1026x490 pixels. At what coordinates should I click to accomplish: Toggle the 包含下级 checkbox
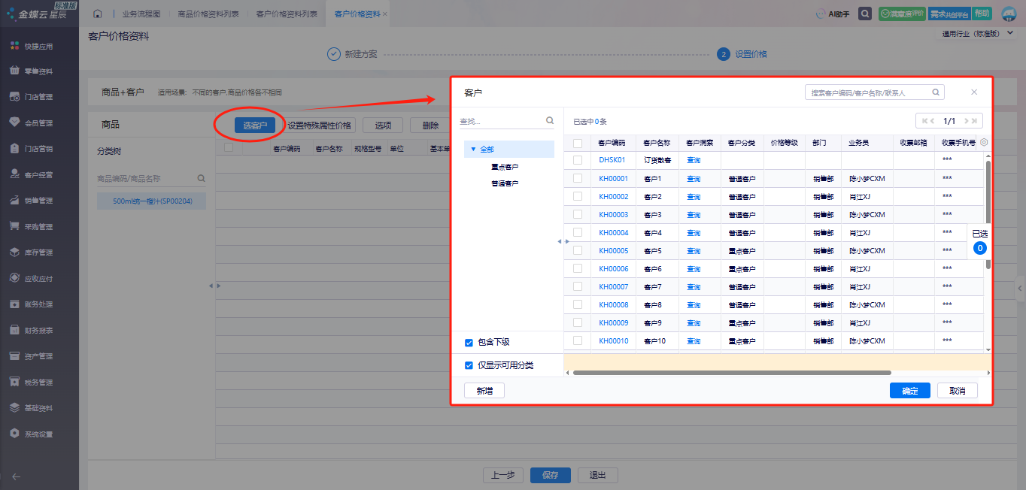click(469, 343)
